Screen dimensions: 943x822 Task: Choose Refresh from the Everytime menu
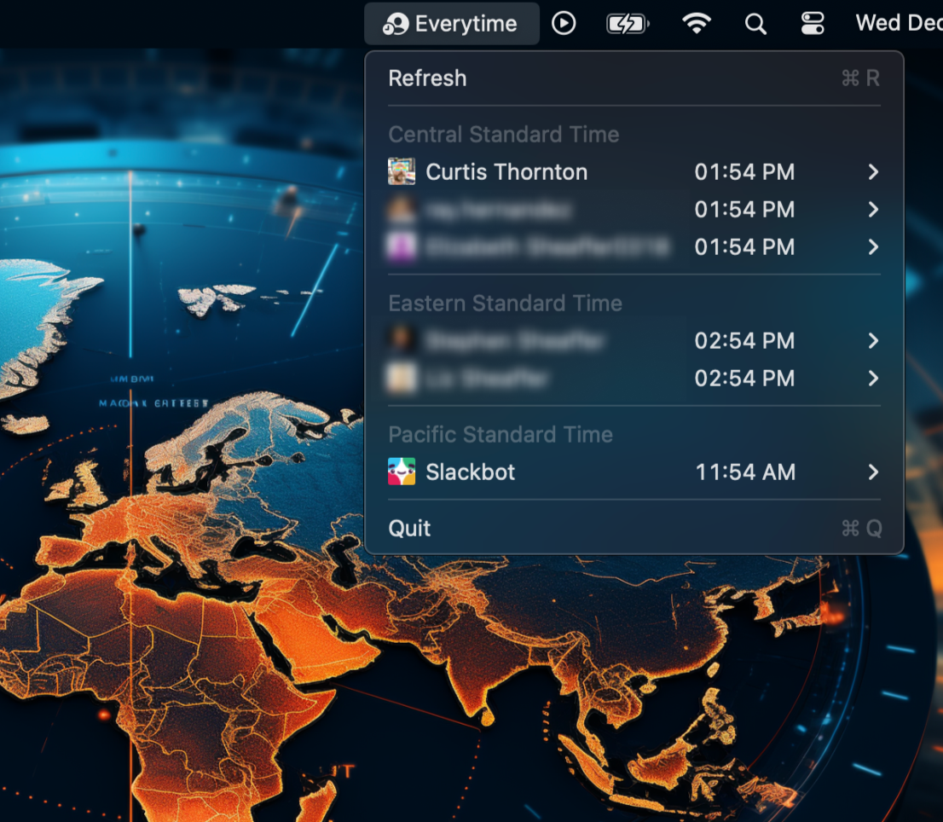pyautogui.click(x=427, y=78)
